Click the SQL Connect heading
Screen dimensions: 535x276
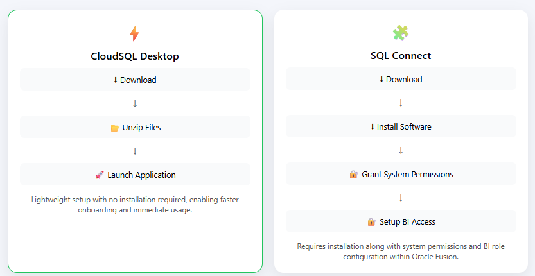(x=401, y=56)
